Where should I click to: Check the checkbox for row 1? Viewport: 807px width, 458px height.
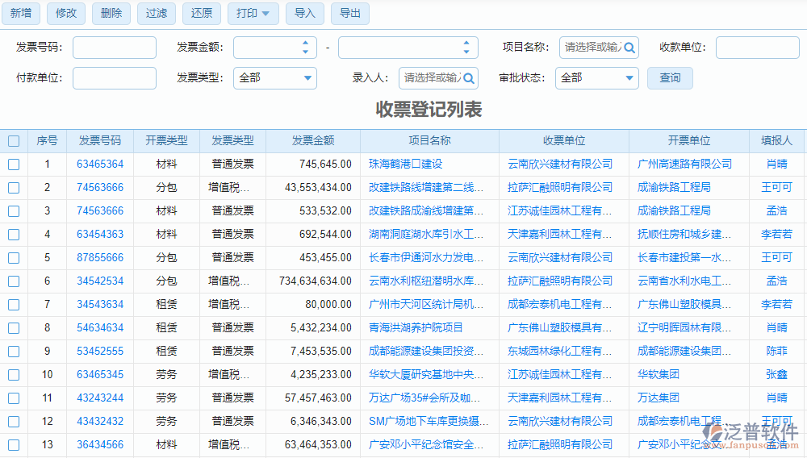[x=14, y=164]
